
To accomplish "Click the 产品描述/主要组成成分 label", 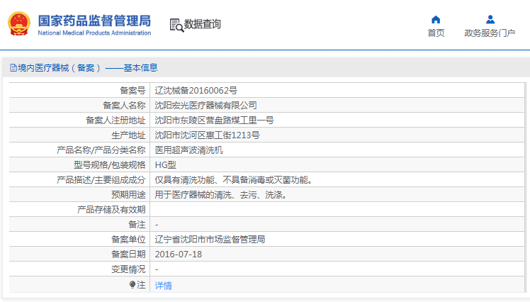I will click(101, 180).
